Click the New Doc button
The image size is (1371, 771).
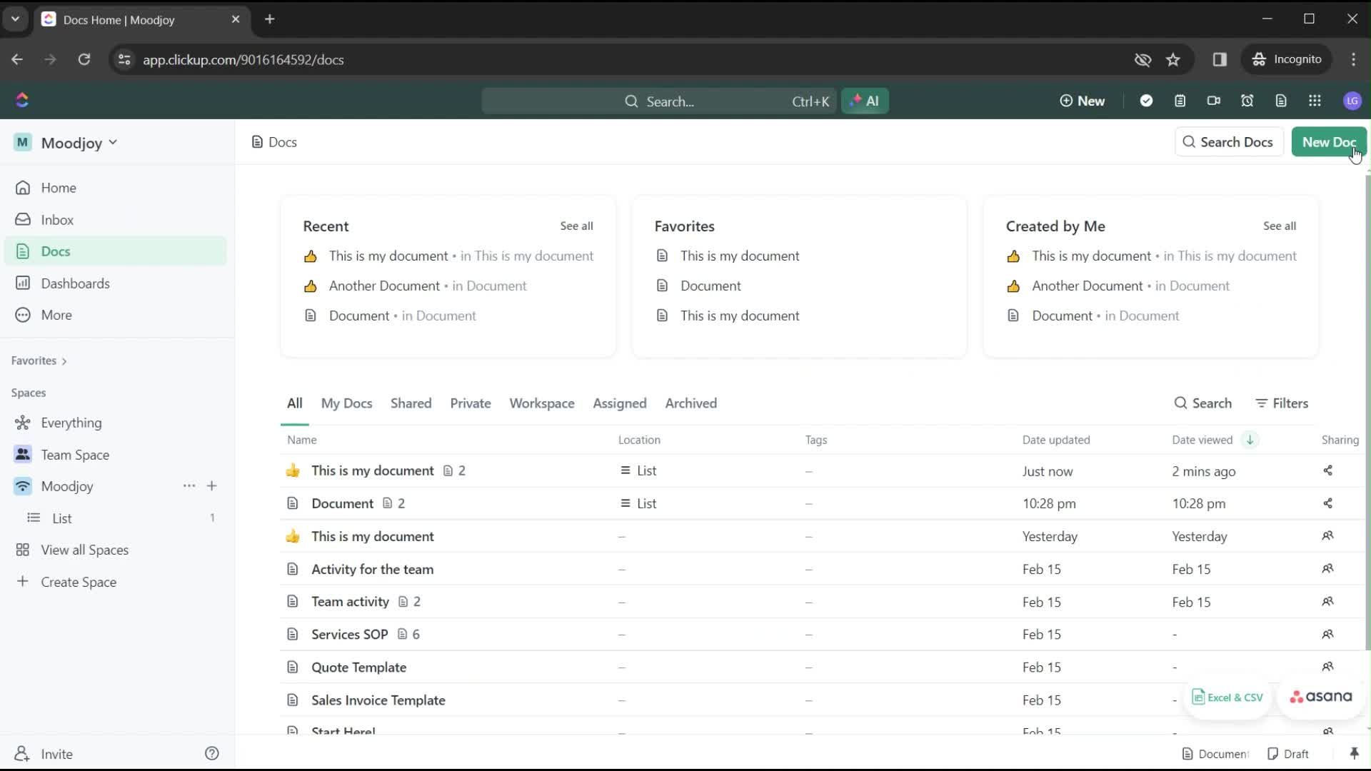[x=1330, y=142]
